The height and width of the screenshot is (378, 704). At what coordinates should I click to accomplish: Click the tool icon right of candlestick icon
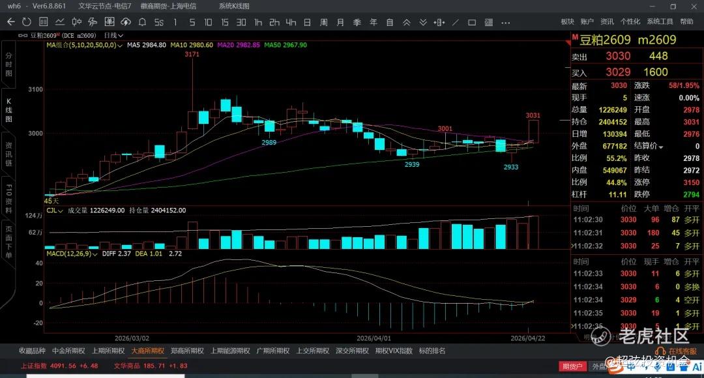coord(93,22)
